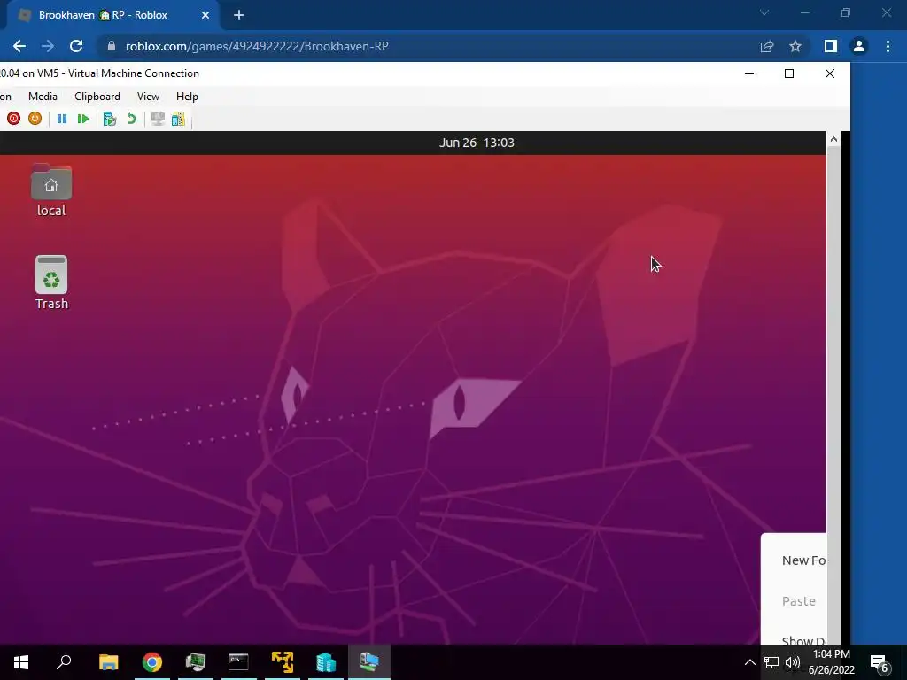
Task: Click the Jun 26 13:03 clock in Ubuntu top bar
Action: coord(477,143)
